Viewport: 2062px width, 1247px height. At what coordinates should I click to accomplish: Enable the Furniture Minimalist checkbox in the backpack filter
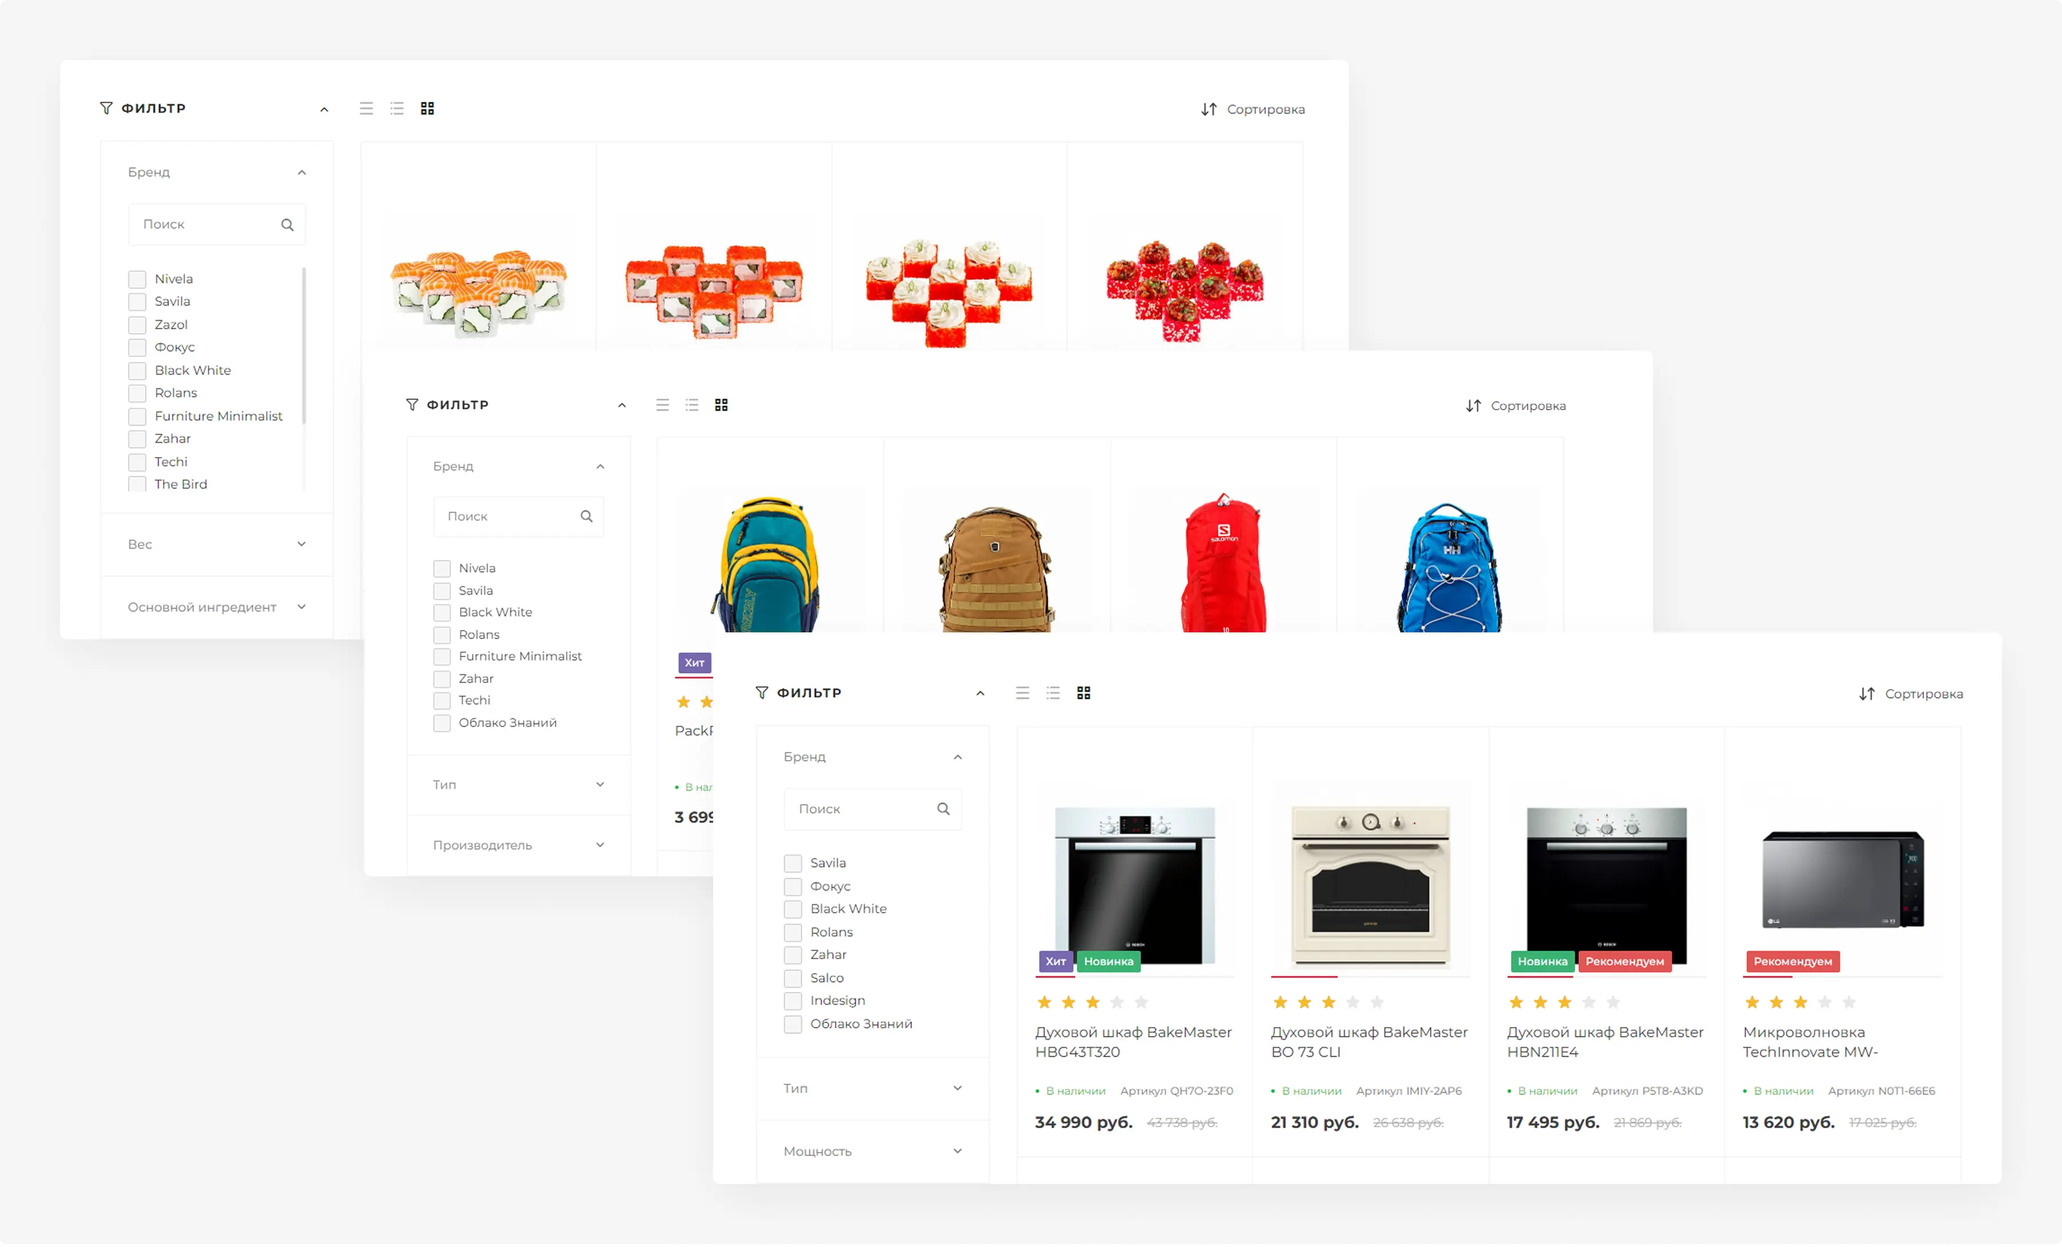coord(442,656)
